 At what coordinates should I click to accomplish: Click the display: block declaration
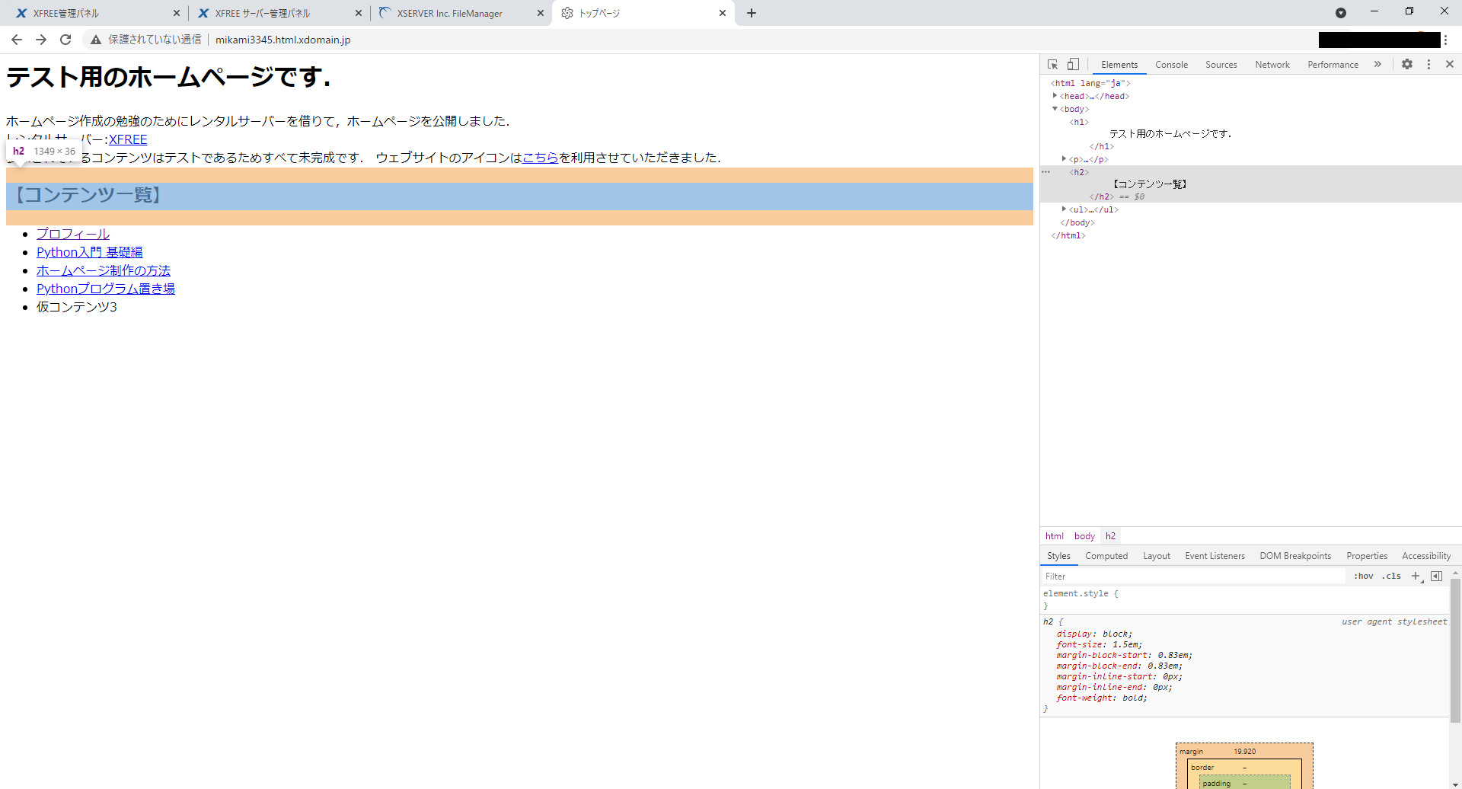1094,634
